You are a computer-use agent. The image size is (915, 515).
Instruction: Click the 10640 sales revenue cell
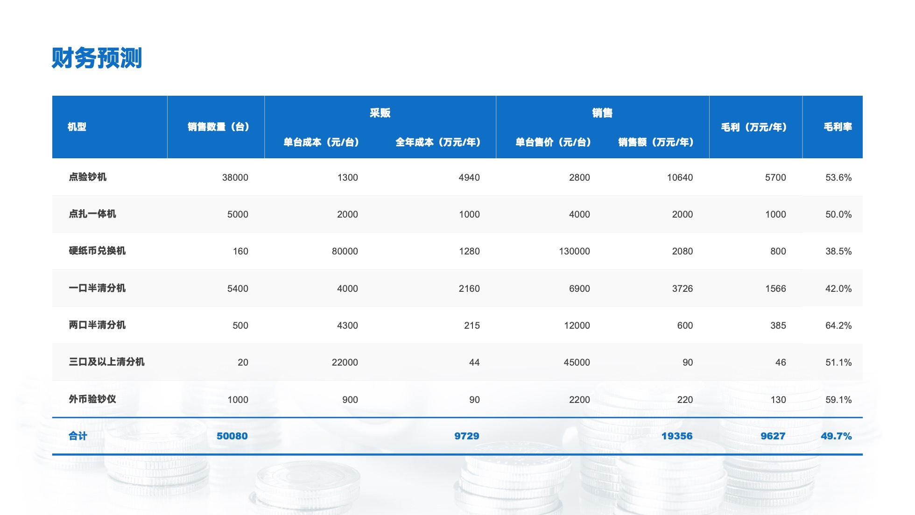pos(680,177)
